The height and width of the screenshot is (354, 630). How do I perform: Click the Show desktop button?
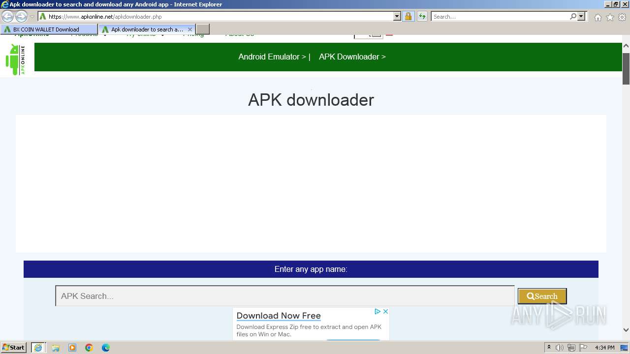625,348
